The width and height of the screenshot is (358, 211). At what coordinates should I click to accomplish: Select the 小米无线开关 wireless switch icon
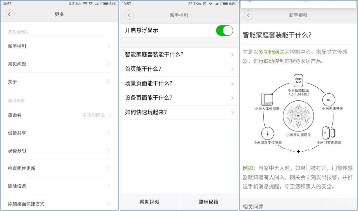[329, 100]
